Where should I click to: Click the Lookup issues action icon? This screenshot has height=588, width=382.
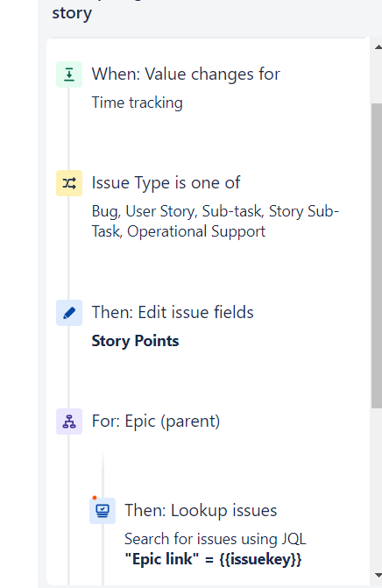point(103,511)
